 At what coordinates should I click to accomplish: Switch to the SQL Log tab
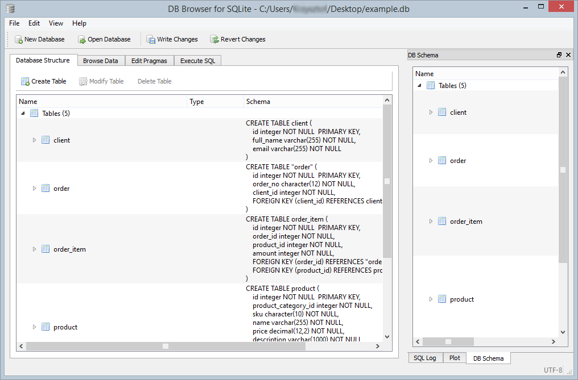click(x=425, y=358)
